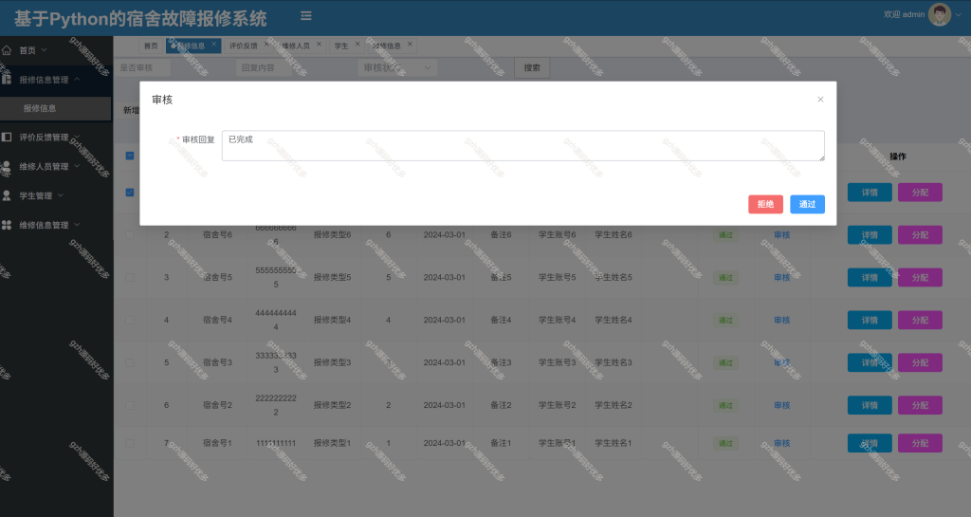Click the 是否审核 search input field
The image size is (971, 517).
coord(142,67)
